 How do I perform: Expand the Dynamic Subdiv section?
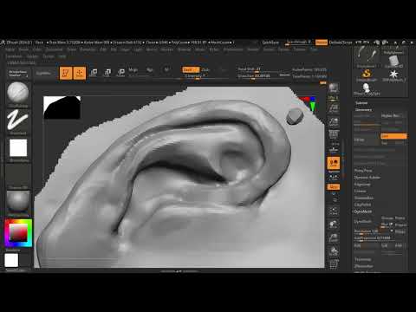[367, 178]
